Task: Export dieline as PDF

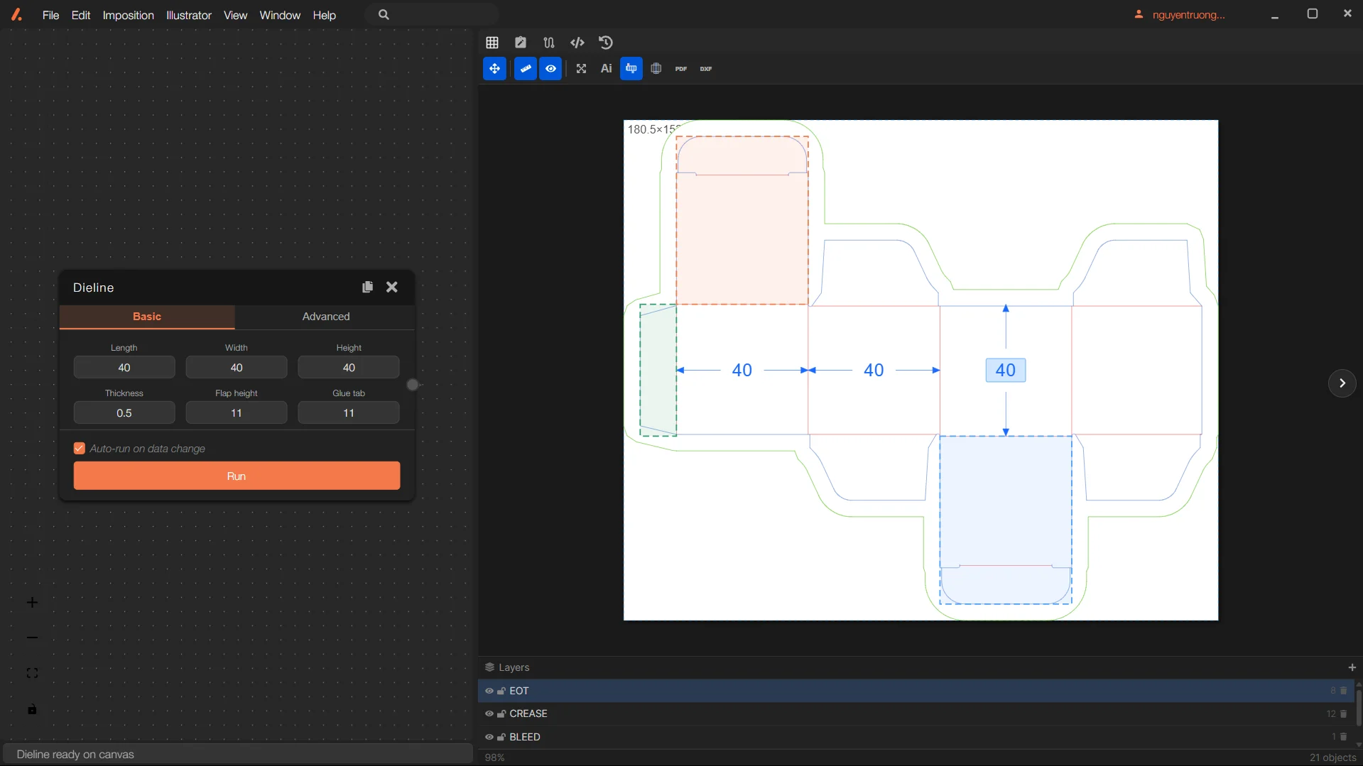Action: (x=681, y=69)
